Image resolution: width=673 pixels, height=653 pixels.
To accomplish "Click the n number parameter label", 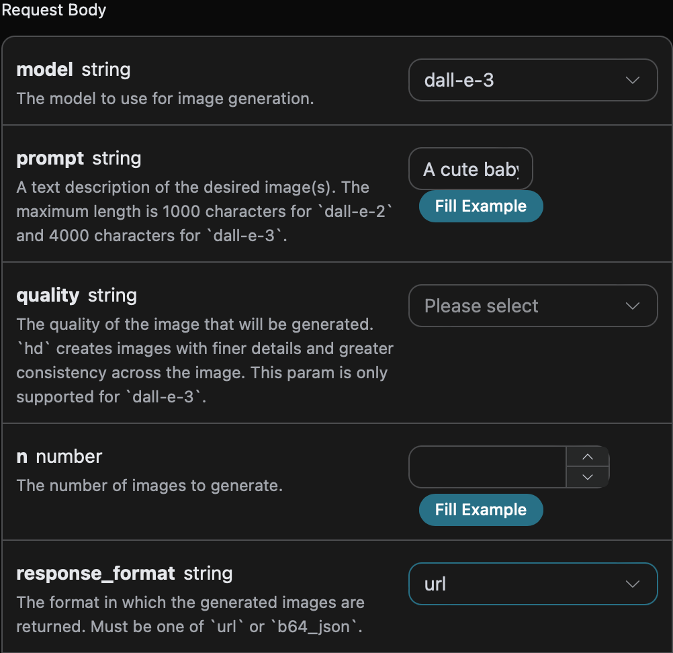I will (58, 457).
